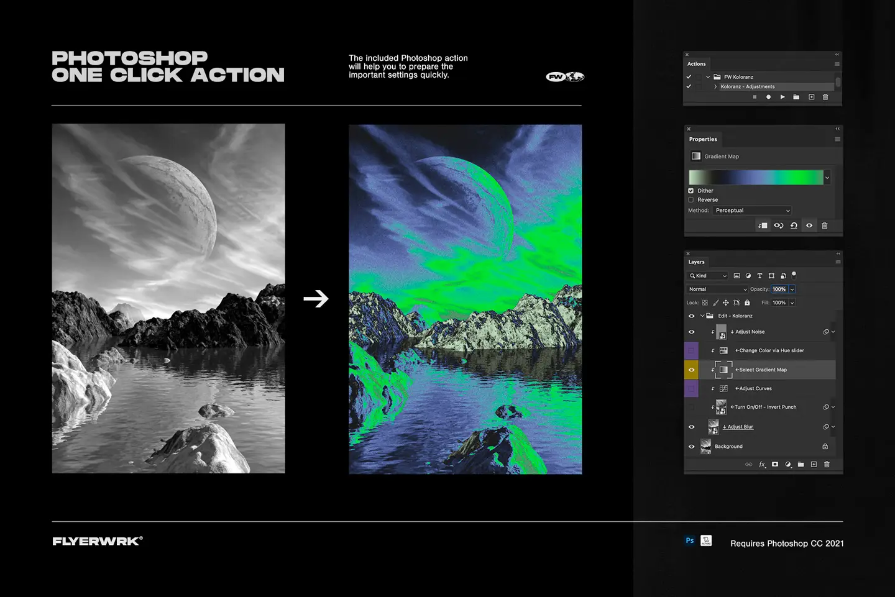
Task: Create a new action in Actions panel
Action: 812,97
